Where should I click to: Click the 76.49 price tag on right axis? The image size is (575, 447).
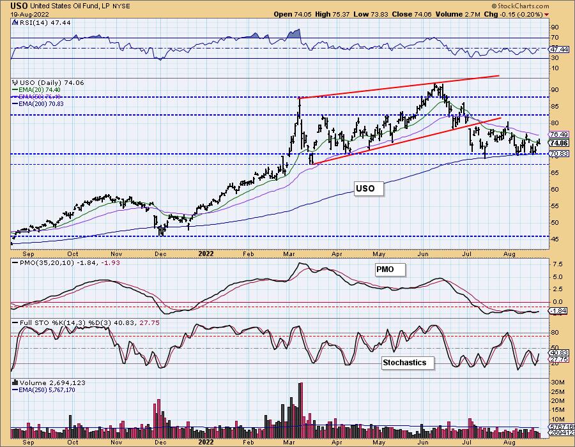tap(559, 135)
